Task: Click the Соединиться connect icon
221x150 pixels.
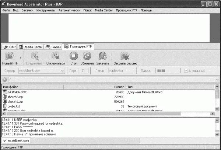Action: point(35,56)
